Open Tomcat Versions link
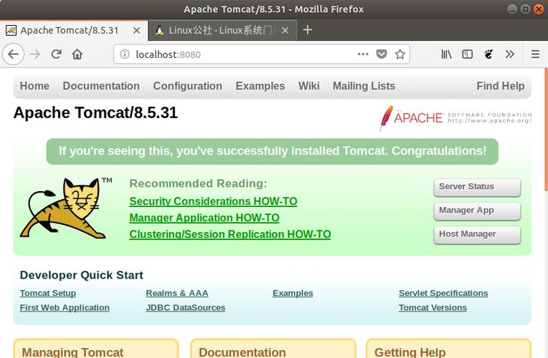This screenshot has width=548, height=358. pyautogui.click(x=433, y=308)
